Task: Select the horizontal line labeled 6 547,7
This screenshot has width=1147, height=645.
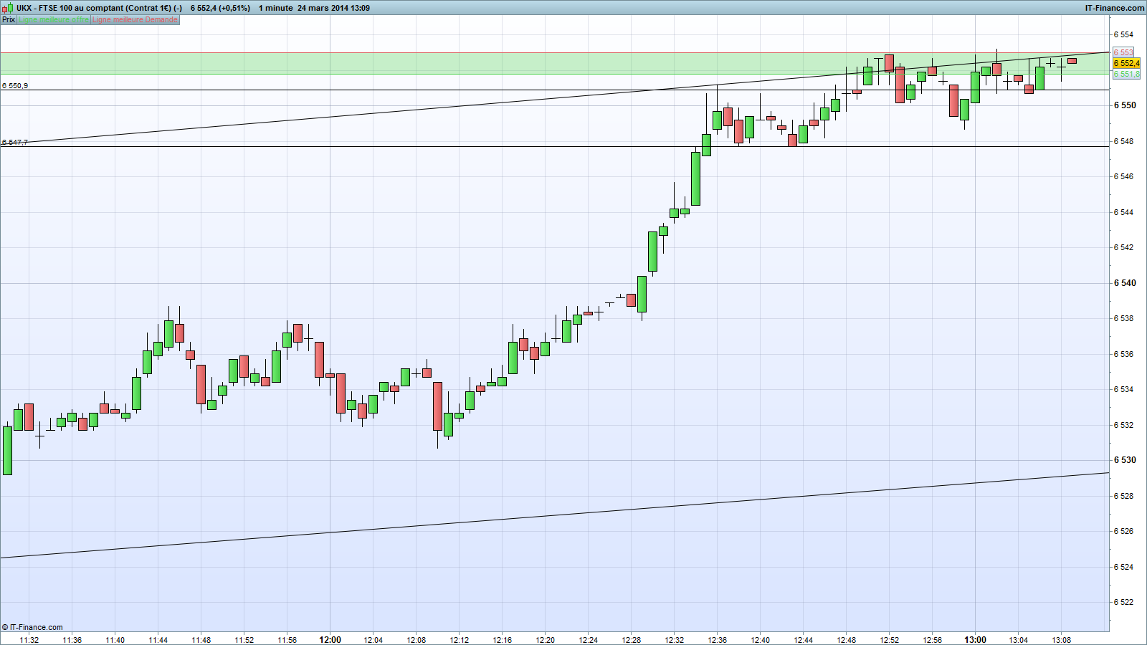Action: (554, 146)
